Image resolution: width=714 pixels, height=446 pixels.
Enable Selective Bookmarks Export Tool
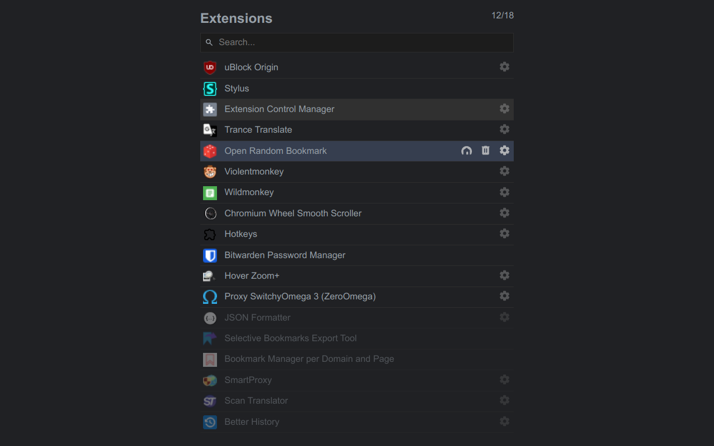coord(357,338)
